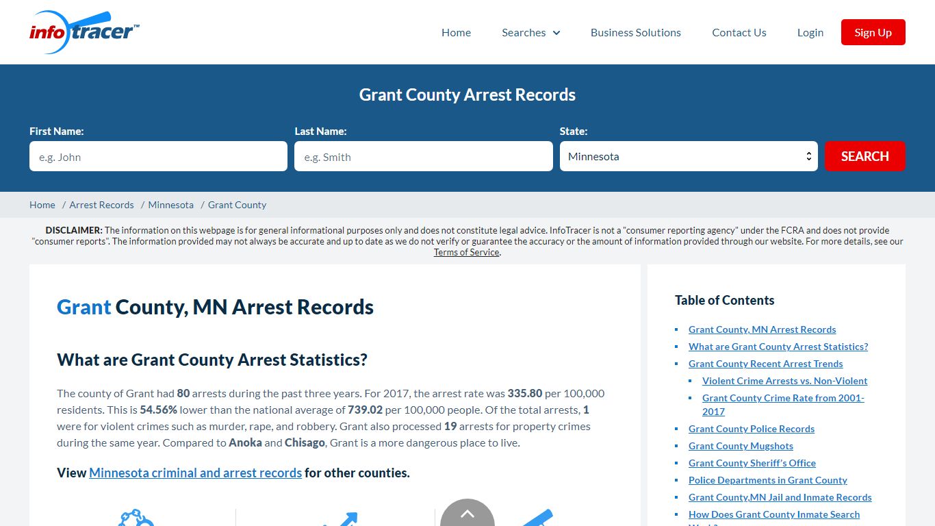Go to Home in top navigation
Viewport: 935px width, 526px height.
[x=456, y=32]
